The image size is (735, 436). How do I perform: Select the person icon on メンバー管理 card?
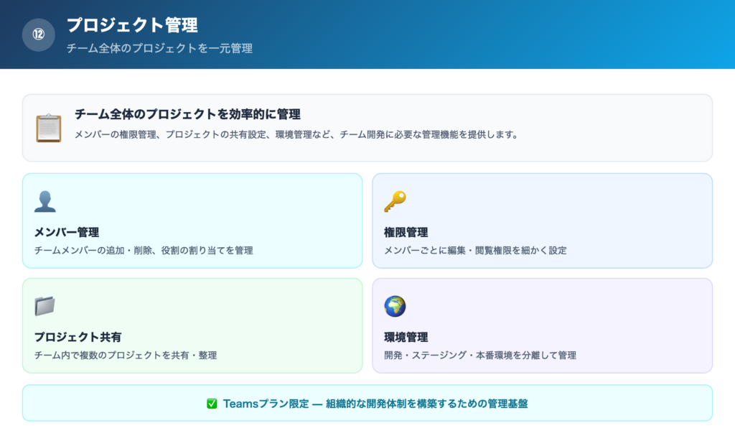(x=45, y=201)
